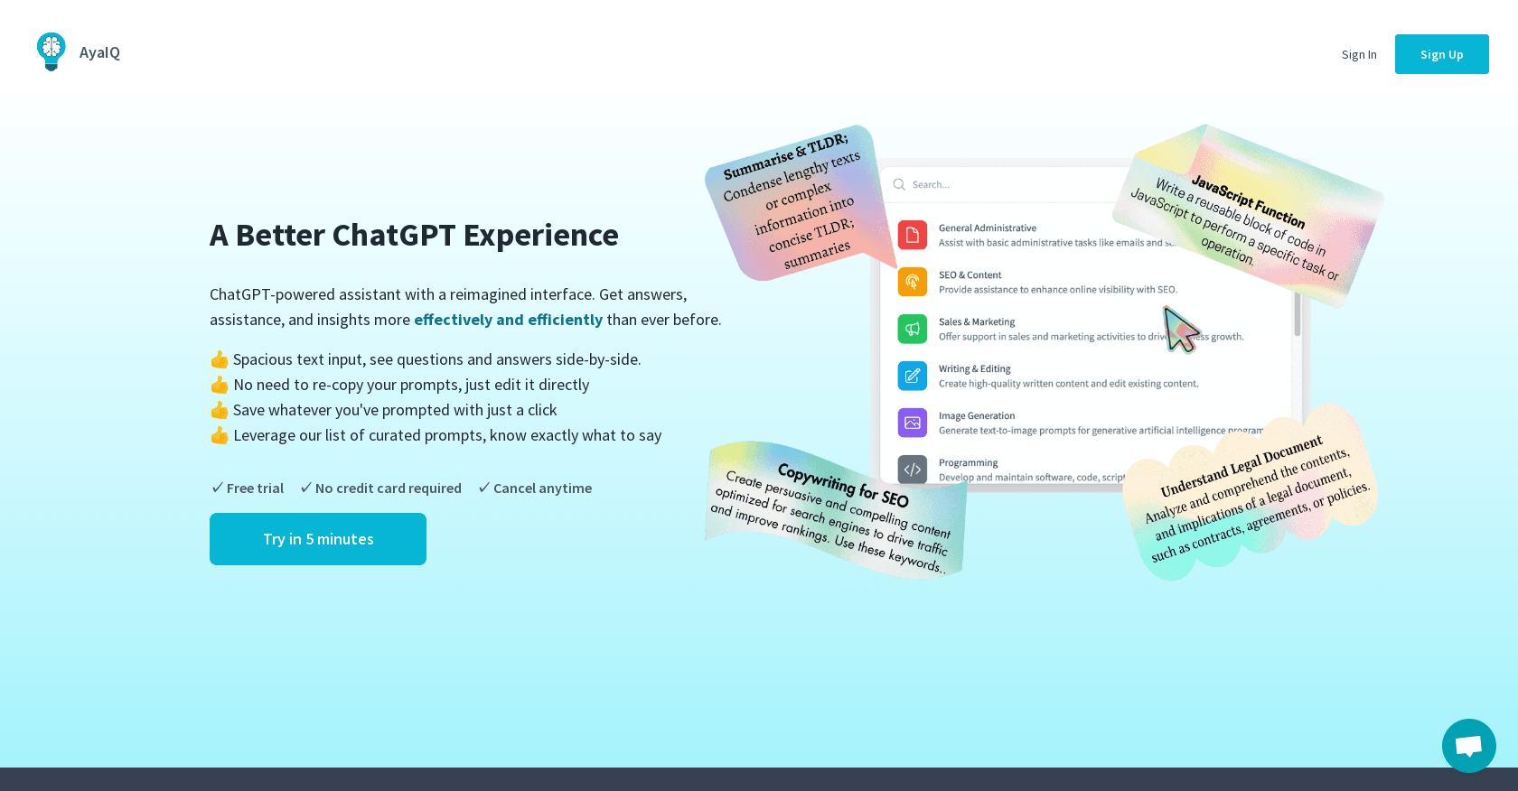Image resolution: width=1518 pixels, height=791 pixels.
Task: Click the 'Programming' row title
Action: pyautogui.click(x=968, y=463)
